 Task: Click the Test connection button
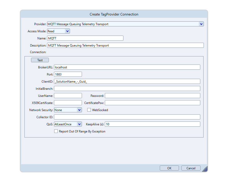[40, 60]
